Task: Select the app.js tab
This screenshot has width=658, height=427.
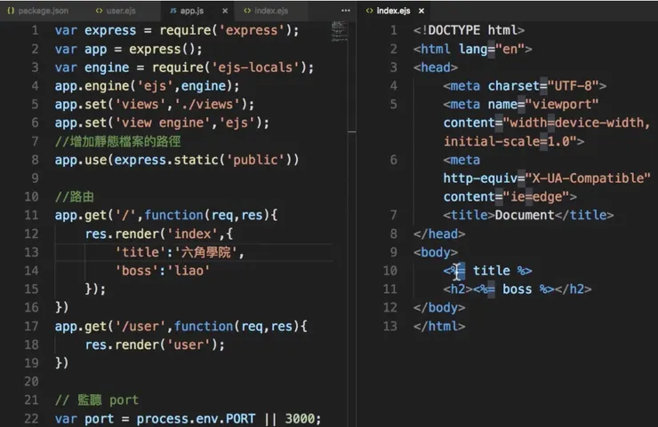Action: click(x=192, y=11)
